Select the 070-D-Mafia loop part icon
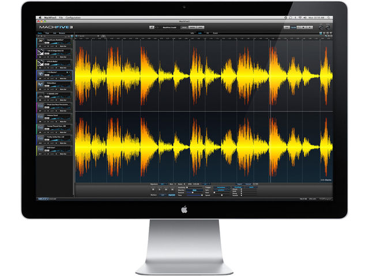 40,63
